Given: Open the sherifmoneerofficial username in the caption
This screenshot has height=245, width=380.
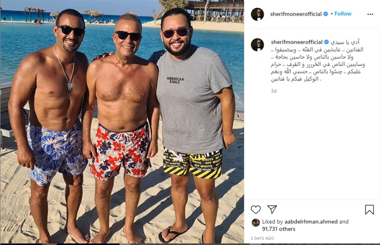Looking at the screenshot, I should (297, 42).
